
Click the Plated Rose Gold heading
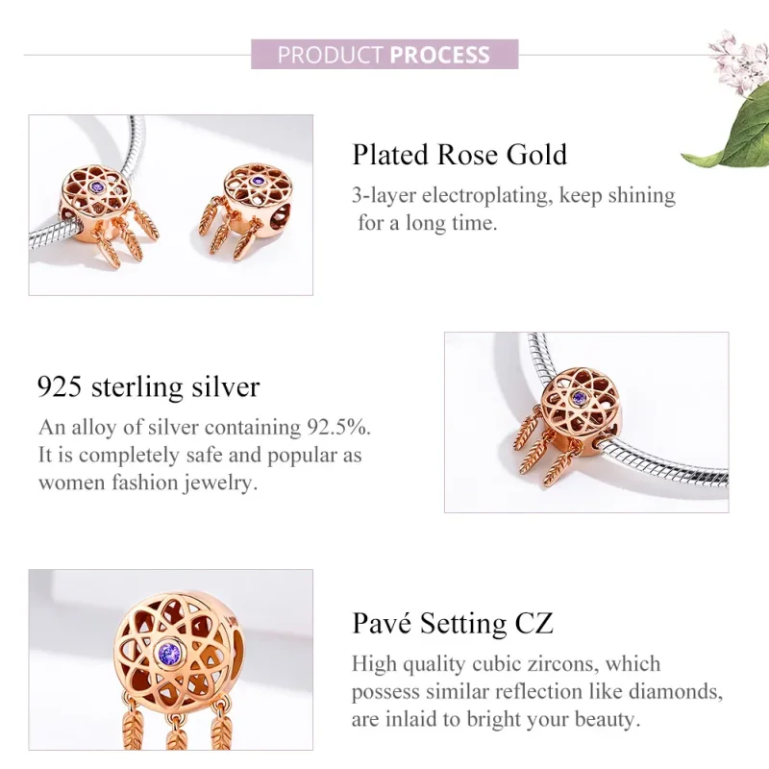click(x=459, y=155)
